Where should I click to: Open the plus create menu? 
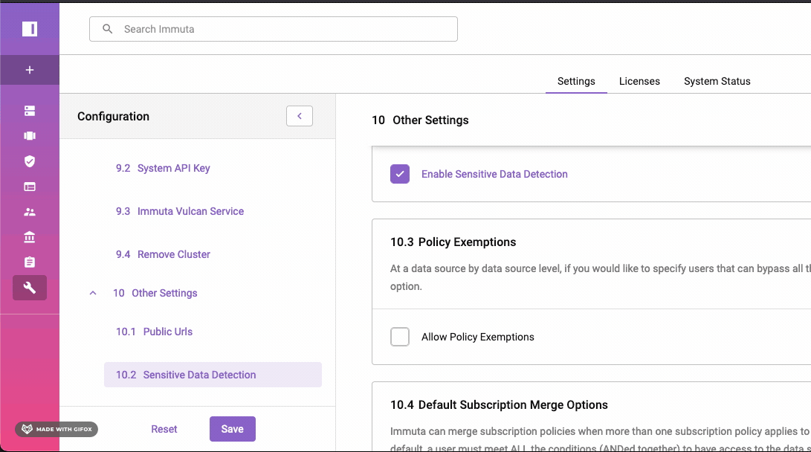(30, 70)
